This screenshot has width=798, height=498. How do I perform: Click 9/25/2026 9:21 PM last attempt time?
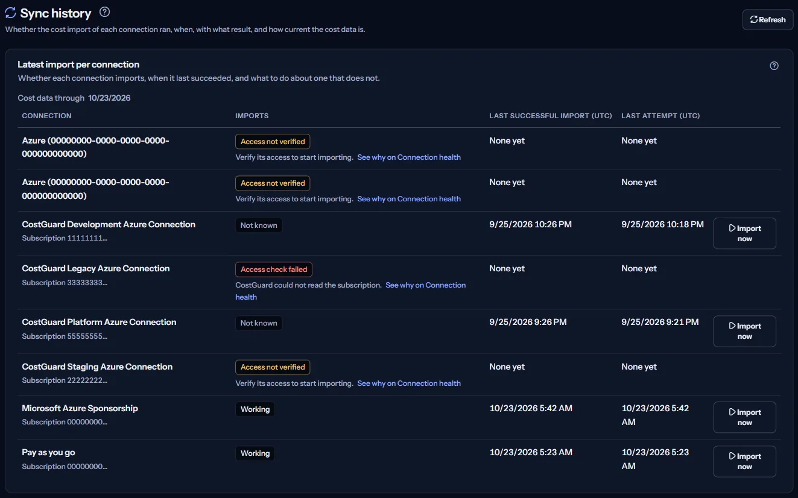point(660,322)
